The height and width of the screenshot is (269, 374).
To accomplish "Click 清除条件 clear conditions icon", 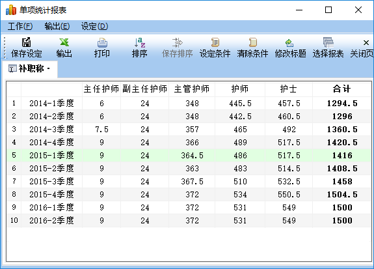I will (253, 42).
